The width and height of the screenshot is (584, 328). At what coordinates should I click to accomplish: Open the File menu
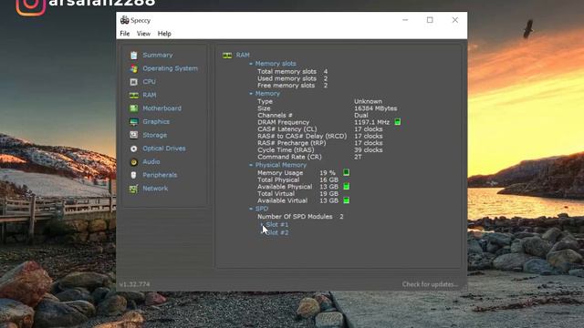click(x=125, y=34)
